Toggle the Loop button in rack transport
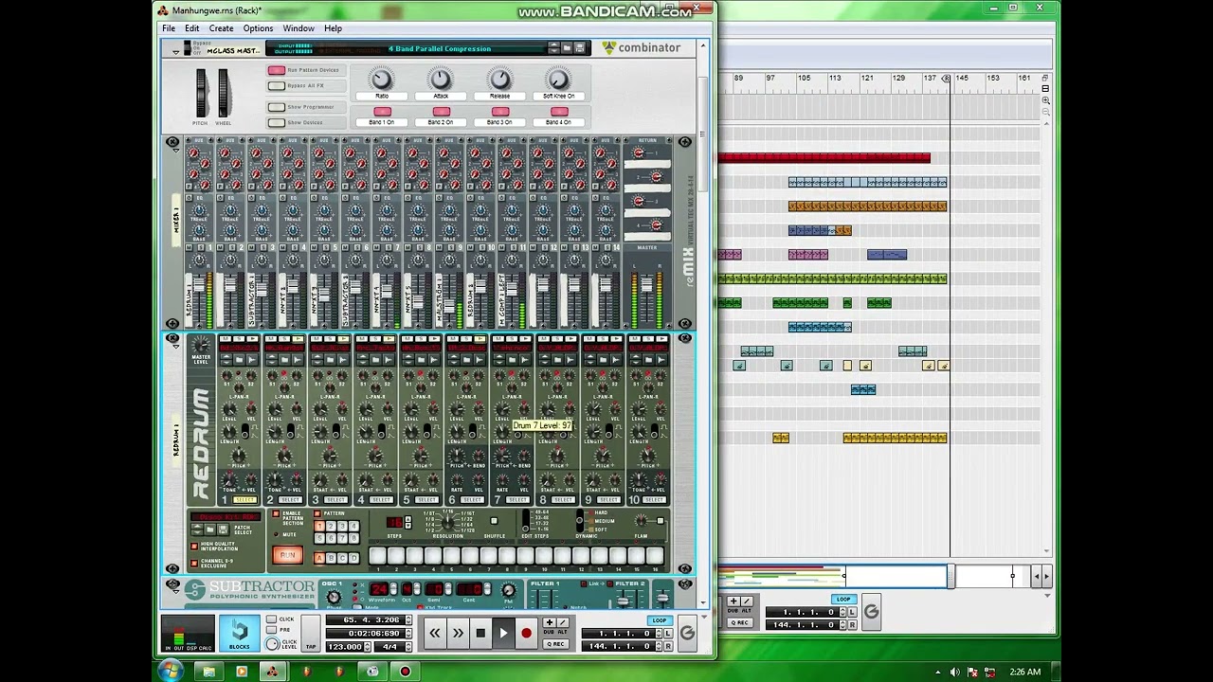 coord(660,620)
